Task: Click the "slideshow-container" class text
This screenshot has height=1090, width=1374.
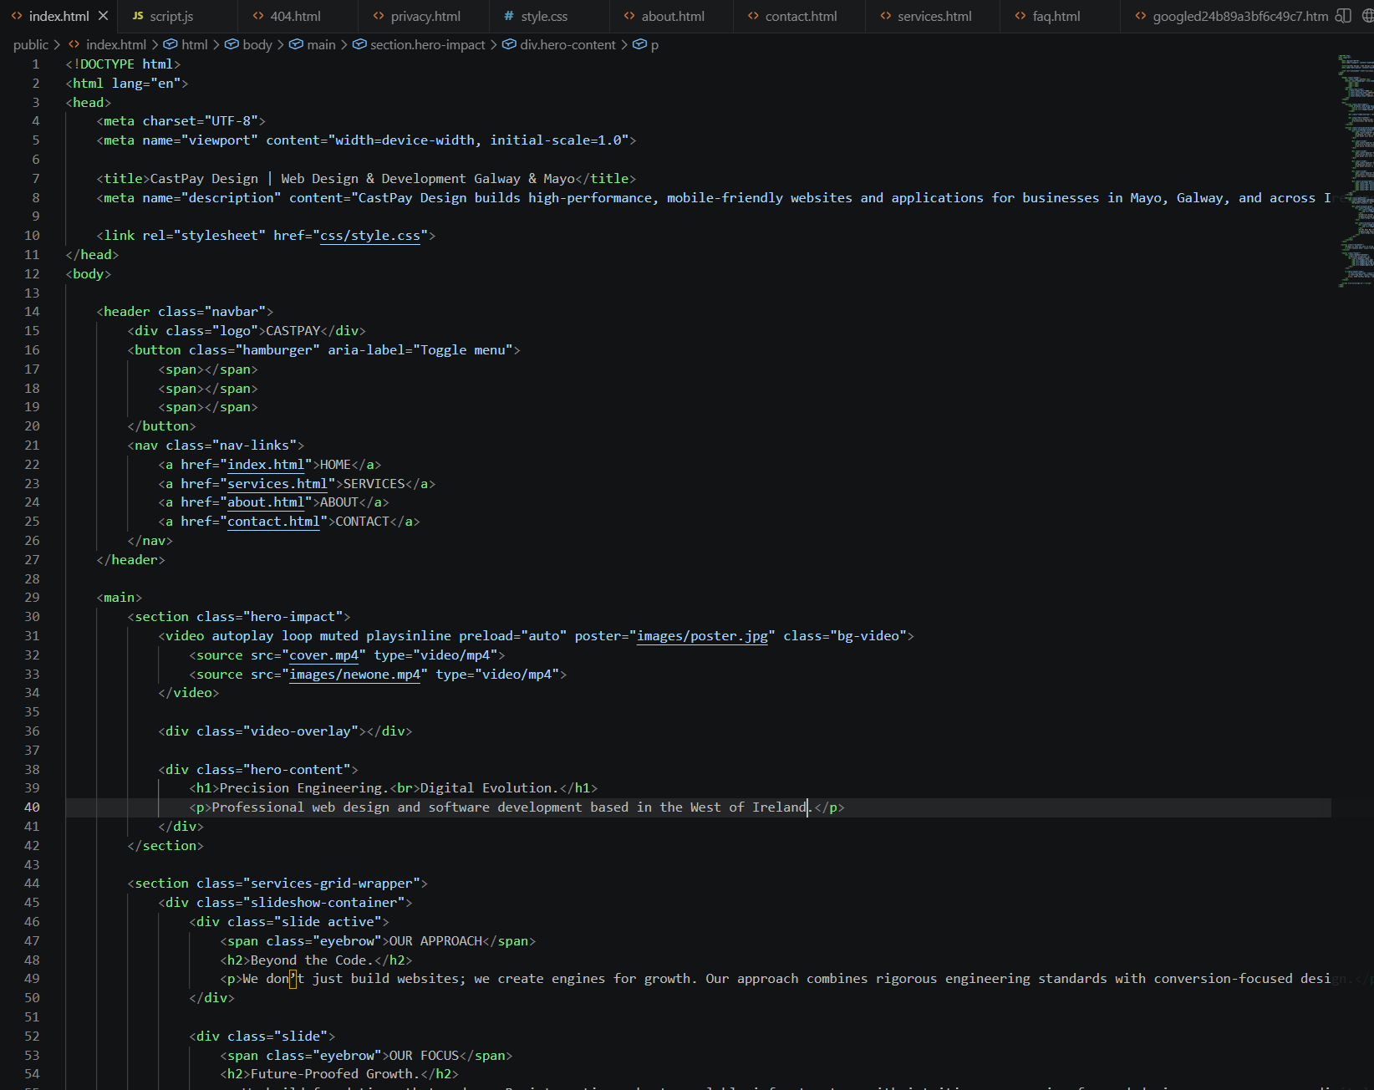Action: pos(323,903)
